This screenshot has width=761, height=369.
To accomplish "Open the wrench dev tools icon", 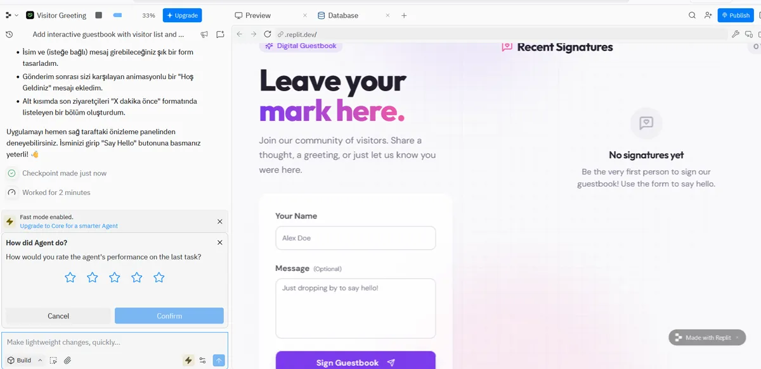I will pos(736,34).
